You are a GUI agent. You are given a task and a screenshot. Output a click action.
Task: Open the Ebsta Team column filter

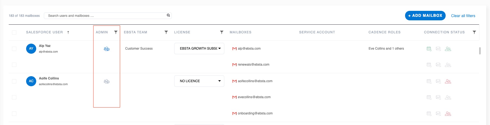point(166,32)
